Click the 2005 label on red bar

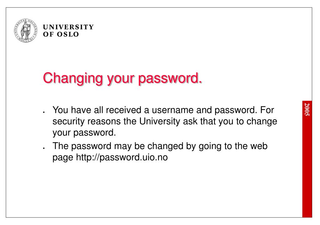pyautogui.click(x=307, y=110)
